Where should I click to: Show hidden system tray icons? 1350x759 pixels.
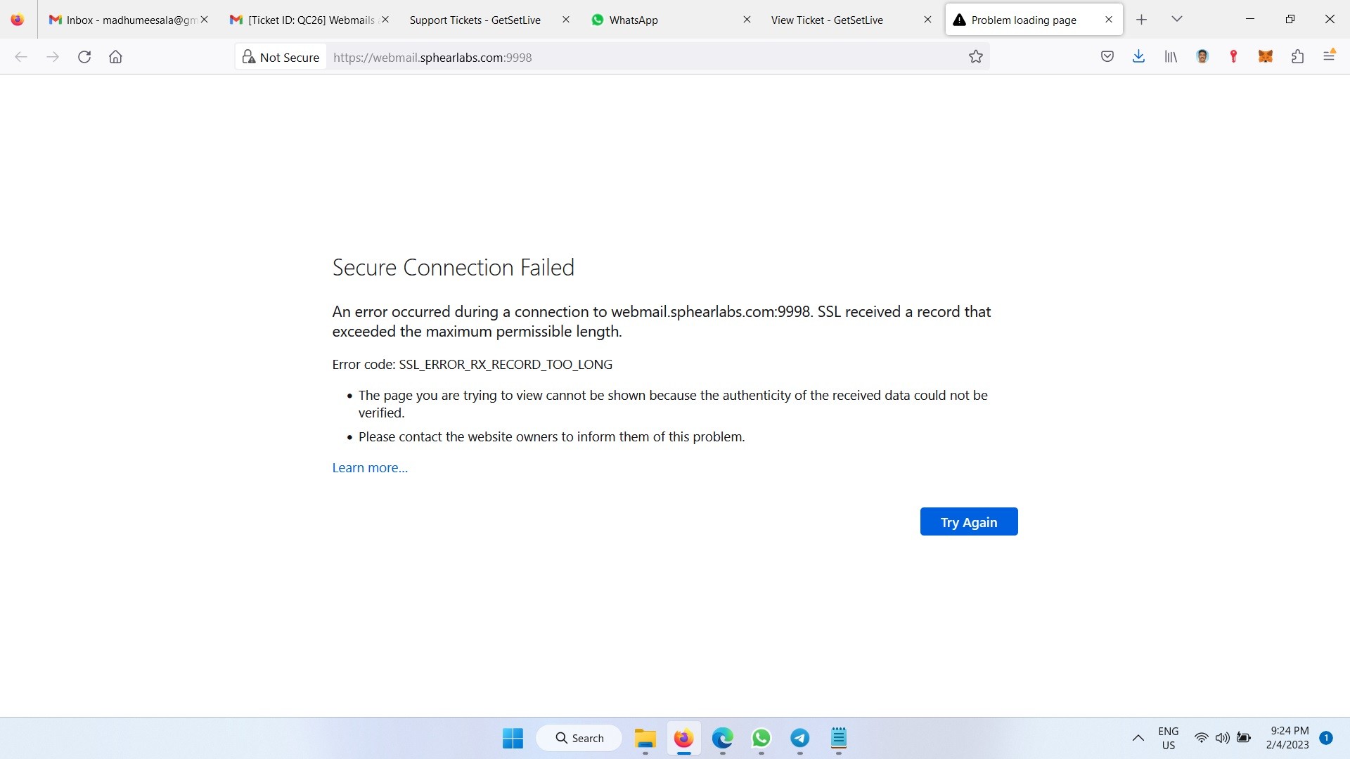click(1138, 738)
